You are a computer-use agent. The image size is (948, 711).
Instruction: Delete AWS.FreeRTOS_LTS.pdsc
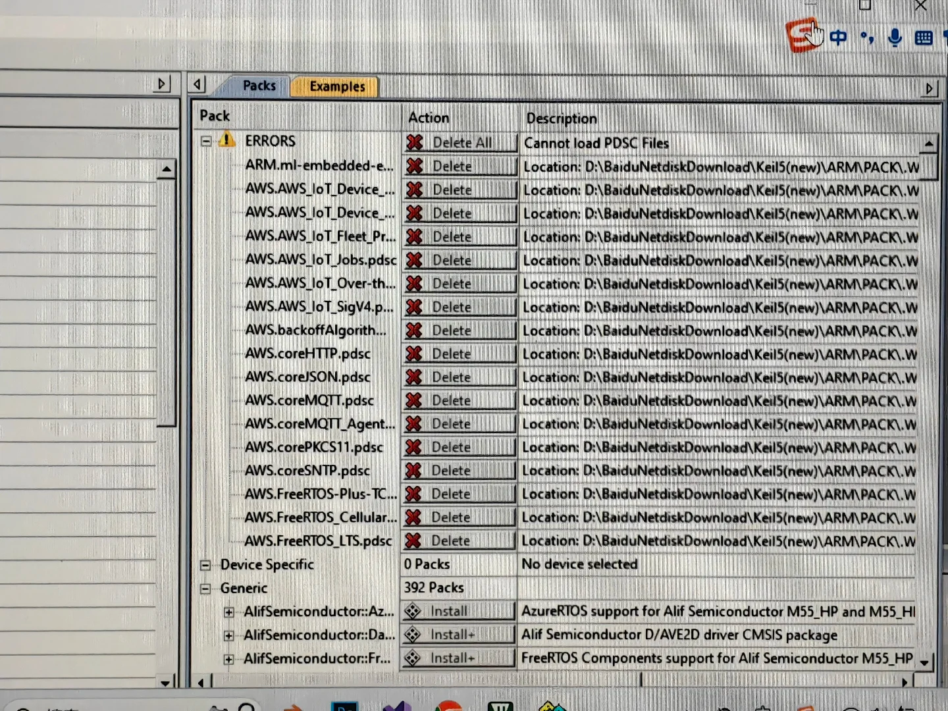460,540
